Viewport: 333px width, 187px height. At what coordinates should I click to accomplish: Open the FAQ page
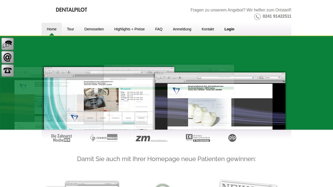(x=159, y=29)
